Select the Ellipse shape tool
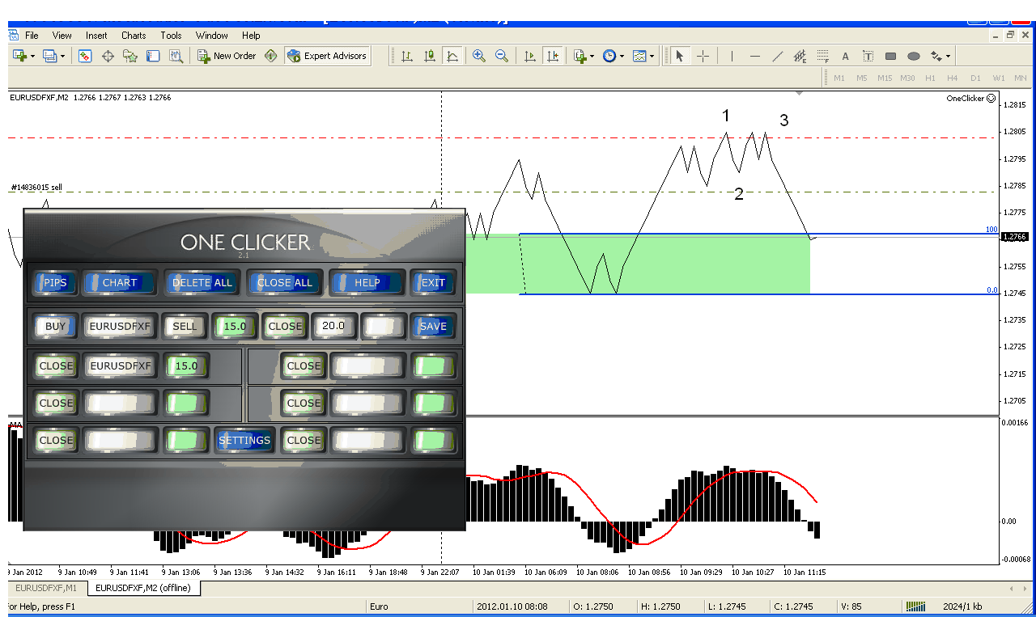Viewport: 1036px width, 617px height. (913, 56)
